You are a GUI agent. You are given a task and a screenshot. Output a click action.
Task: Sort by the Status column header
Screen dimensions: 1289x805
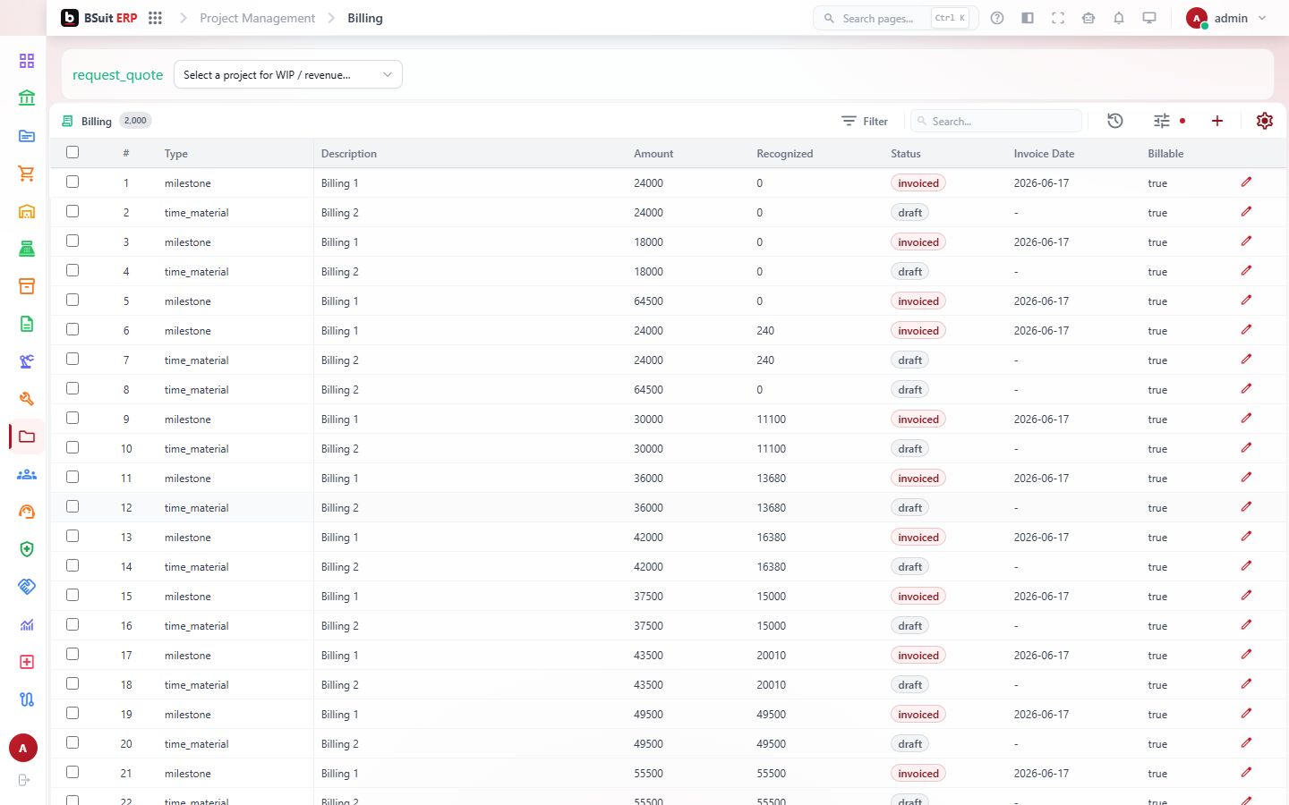[x=906, y=154]
